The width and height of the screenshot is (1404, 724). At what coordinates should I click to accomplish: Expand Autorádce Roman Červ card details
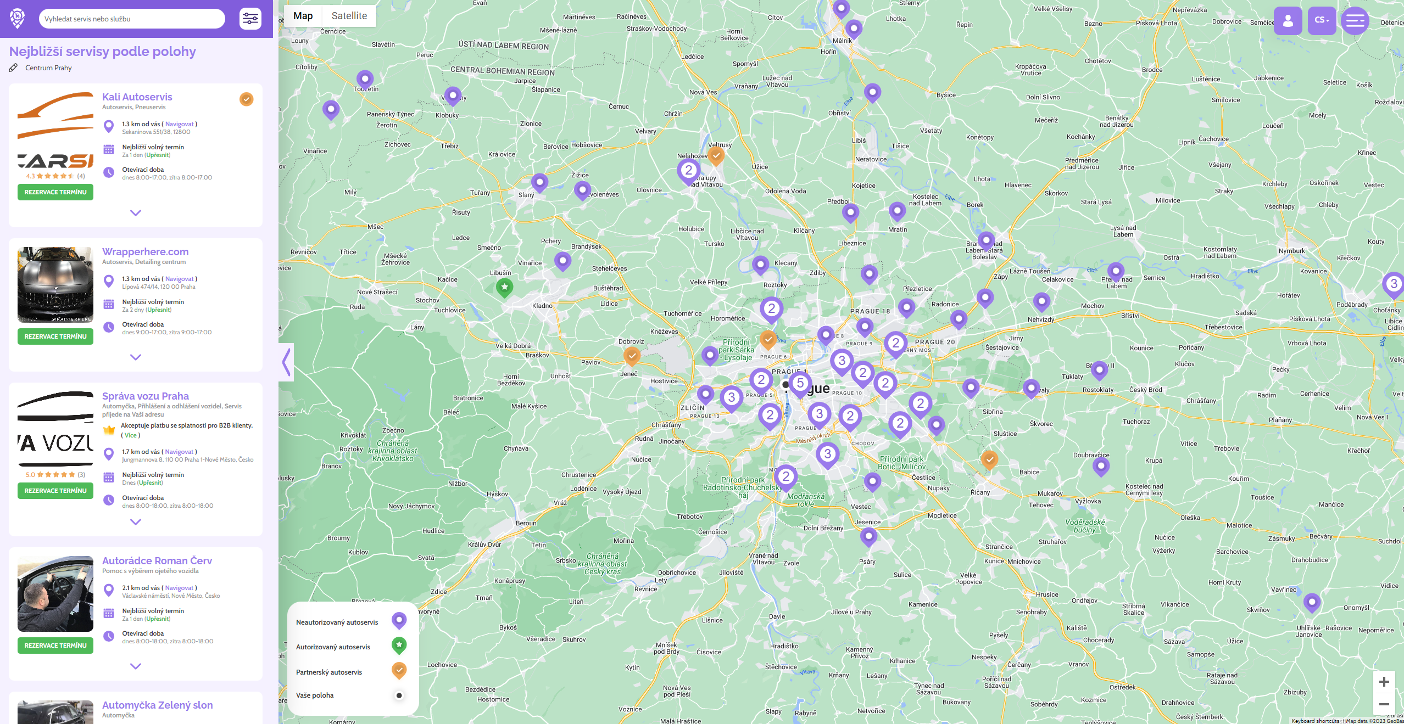point(136,666)
